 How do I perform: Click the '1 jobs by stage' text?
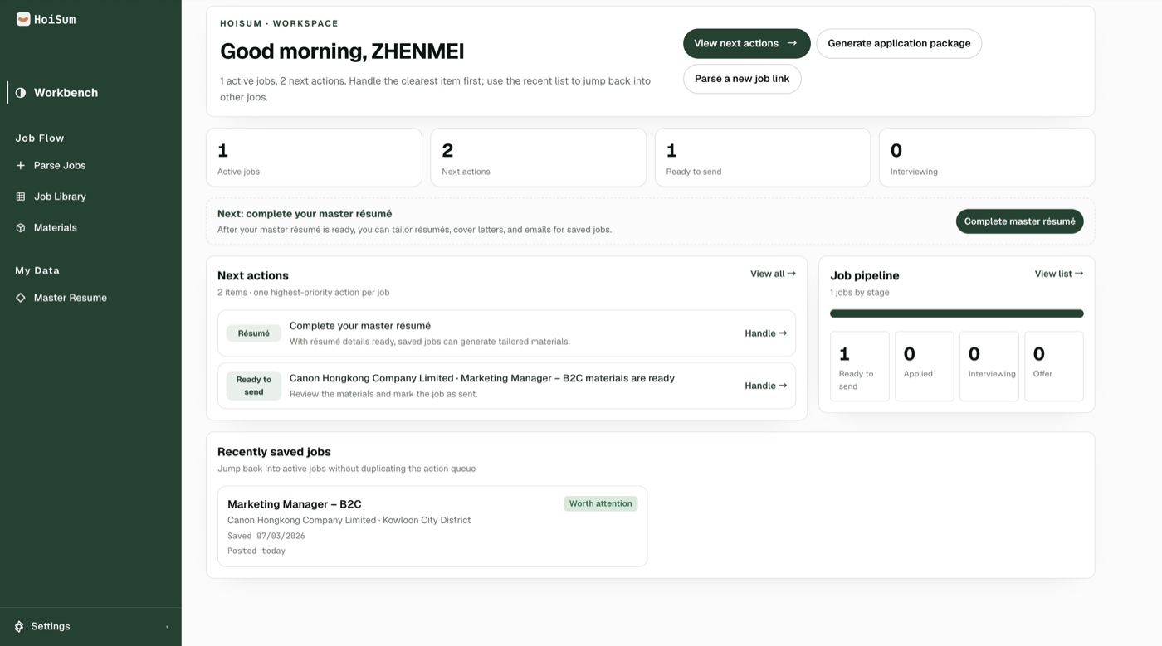[859, 293]
